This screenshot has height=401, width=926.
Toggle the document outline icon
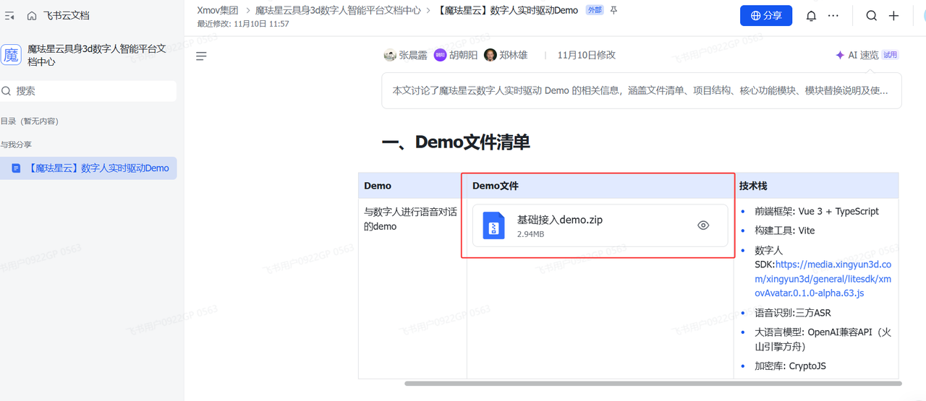(202, 56)
